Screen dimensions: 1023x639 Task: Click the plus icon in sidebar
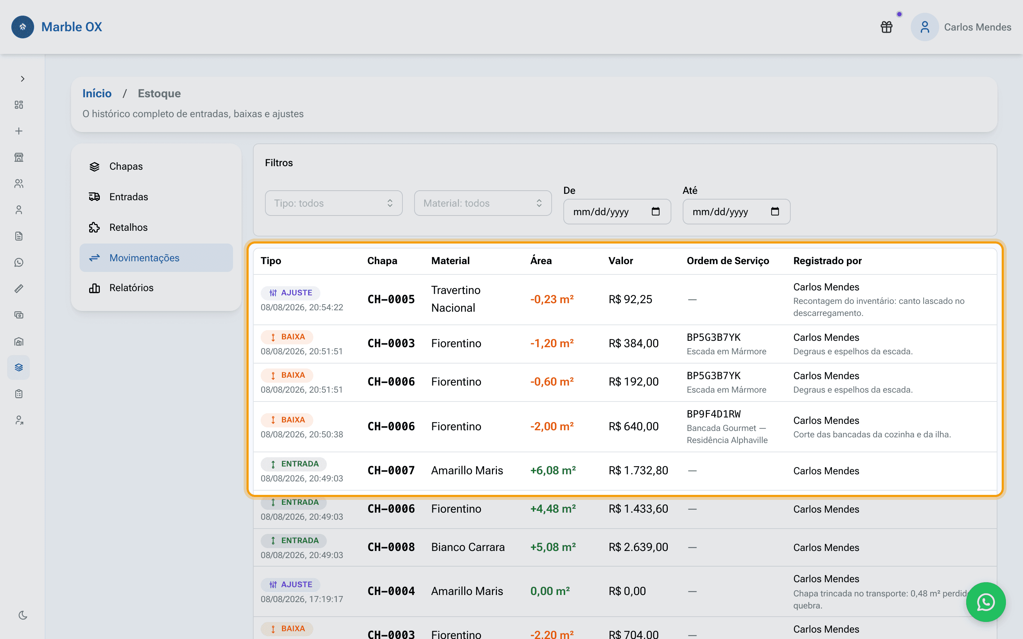tap(18, 131)
